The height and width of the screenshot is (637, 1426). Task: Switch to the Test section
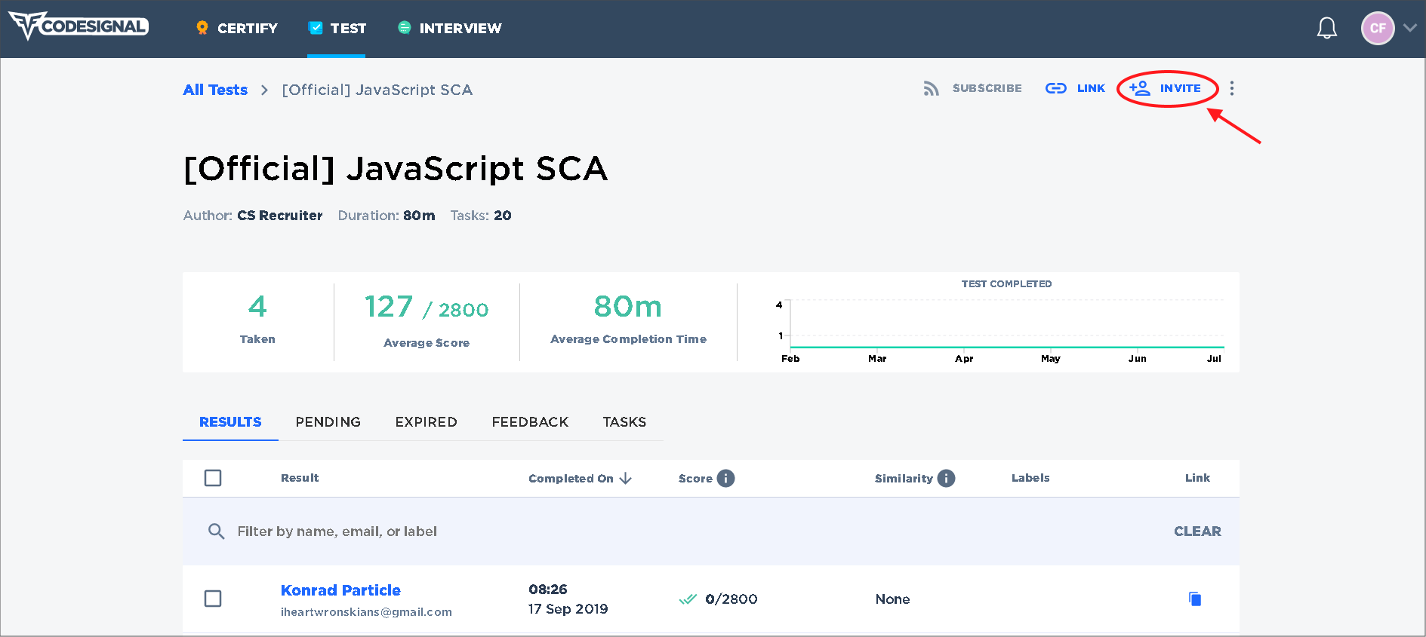tap(337, 28)
